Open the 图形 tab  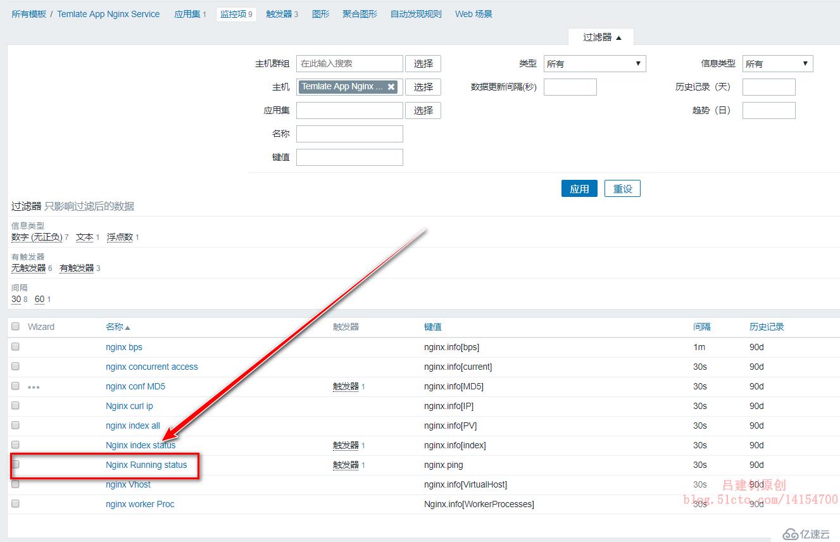(x=320, y=14)
